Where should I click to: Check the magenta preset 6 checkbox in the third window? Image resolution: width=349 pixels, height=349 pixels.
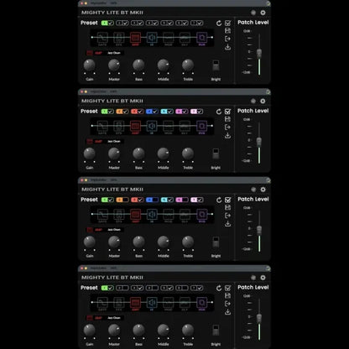tap(185, 200)
